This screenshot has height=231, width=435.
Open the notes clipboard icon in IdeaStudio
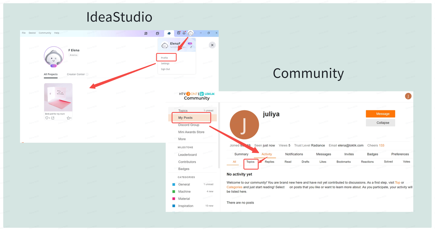(x=179, y=33)
